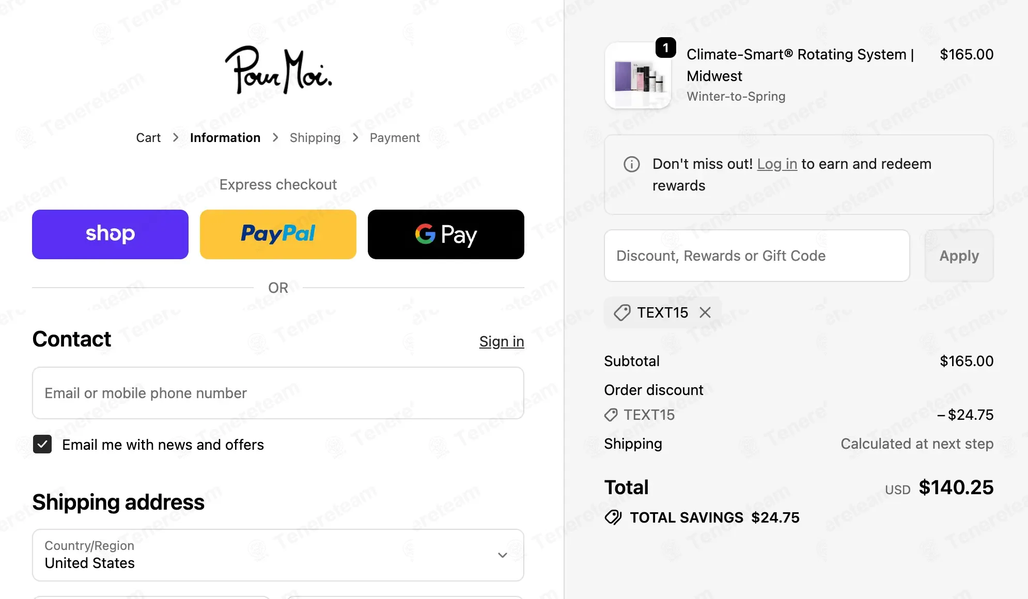Screen dimensions: 1028x599
Task: Remove the TEXT15 discount code
Action: click(705, 312)
